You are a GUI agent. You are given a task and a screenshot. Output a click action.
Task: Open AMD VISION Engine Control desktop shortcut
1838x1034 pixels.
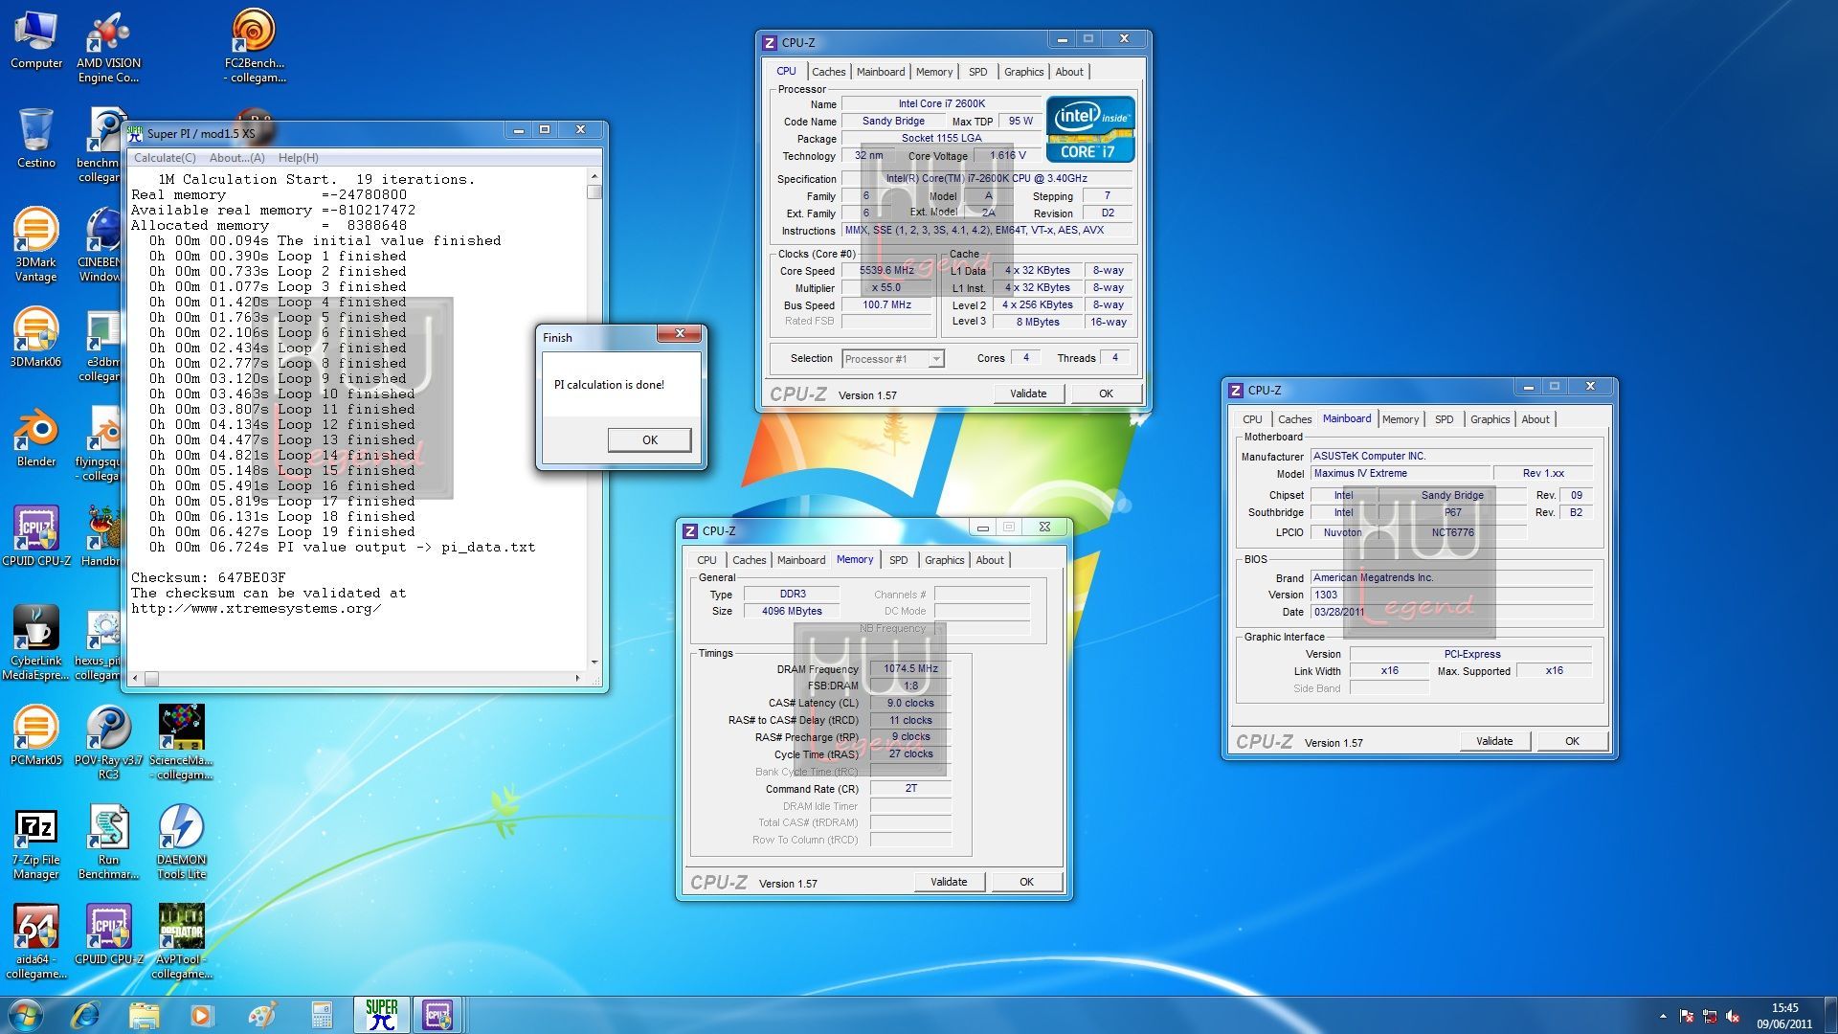click(108, 46)
